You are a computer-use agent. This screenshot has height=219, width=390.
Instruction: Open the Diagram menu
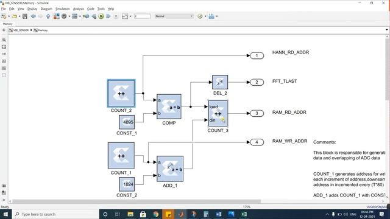pyautogui.click(x=46, y=9)
